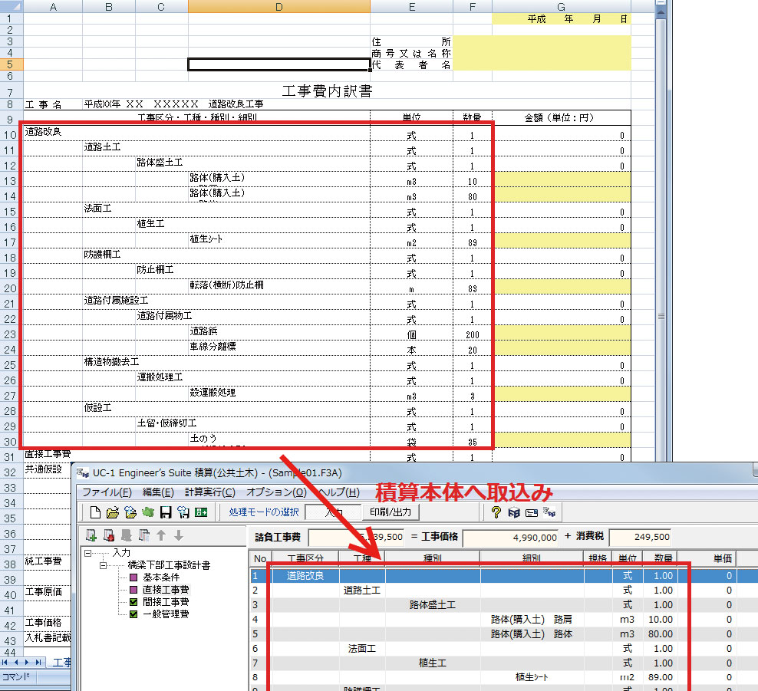Click row 13 header in Excel
This screenshot has width=758, height=691.
(x=11, y=181)
